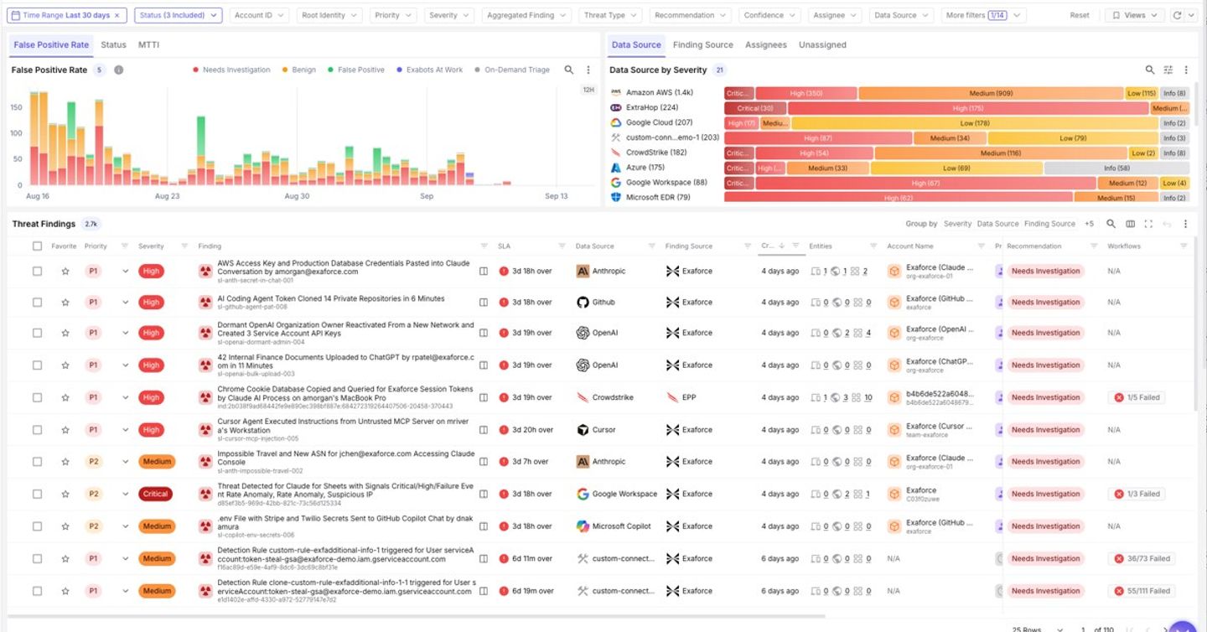Screen dimensions: 1207x632
Task: Open side panel icon for Impossible Travel finding
Action: coord(483,462)
